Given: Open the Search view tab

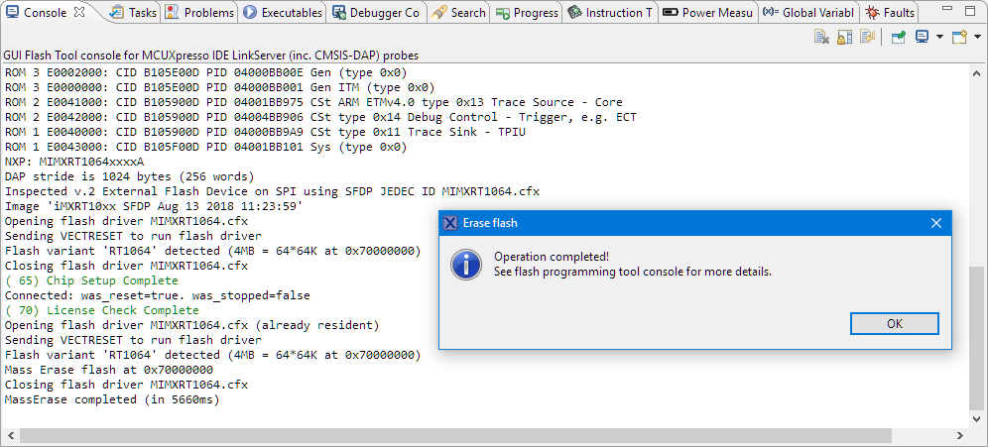Looking at the screenshot, I should click(x=459, y=13).
